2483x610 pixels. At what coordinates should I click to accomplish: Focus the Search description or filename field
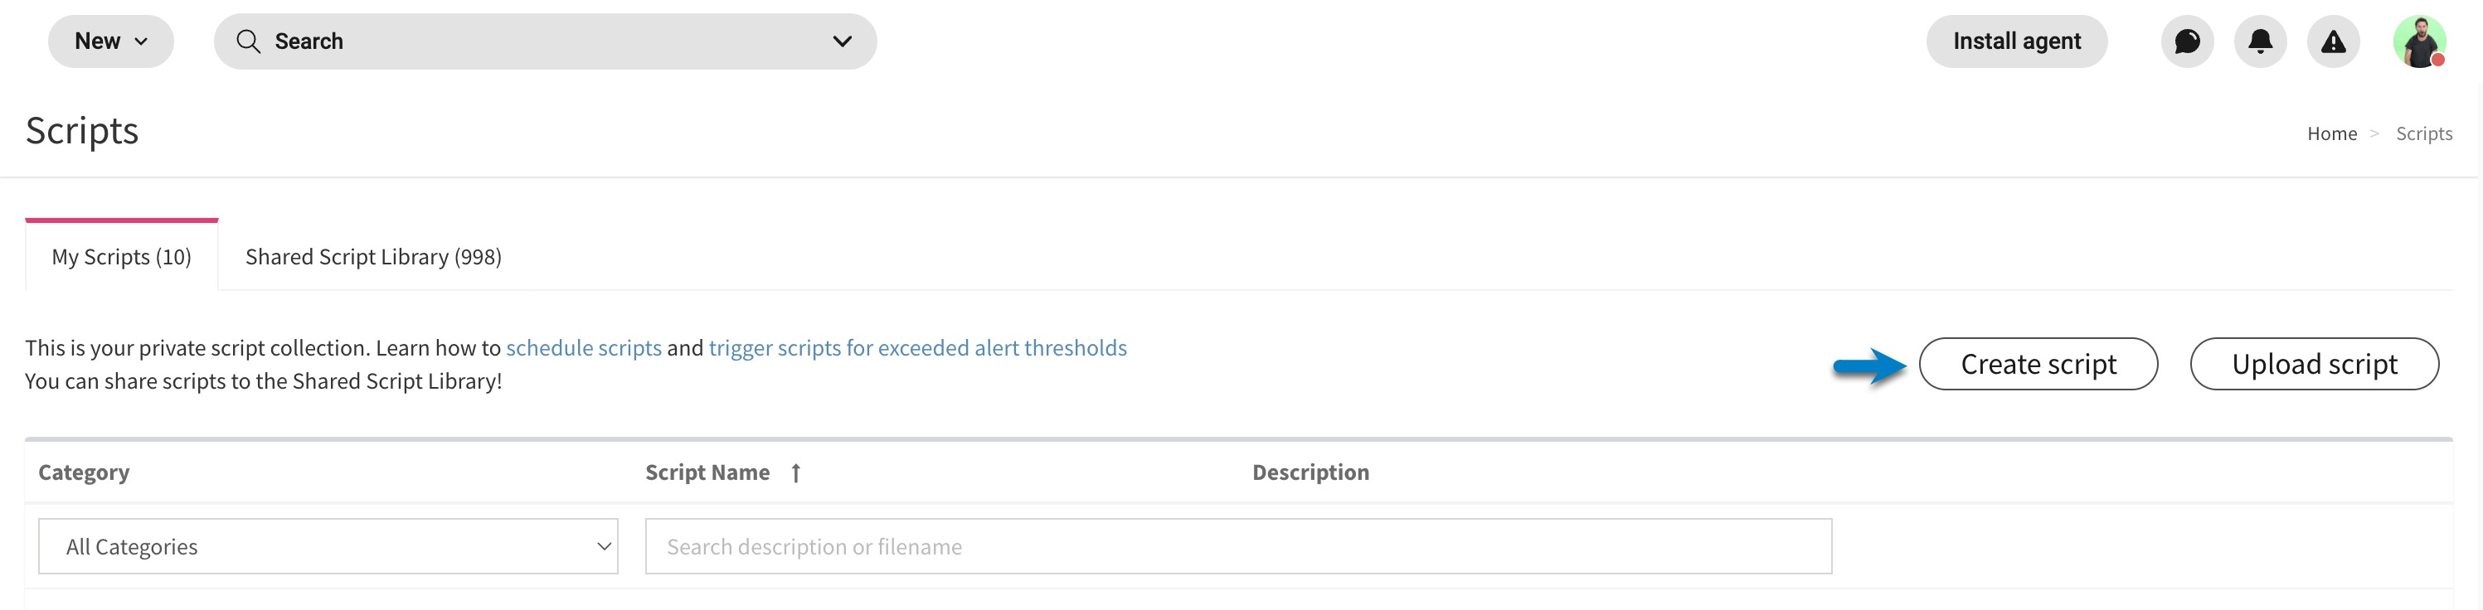tap(1239, 546)
